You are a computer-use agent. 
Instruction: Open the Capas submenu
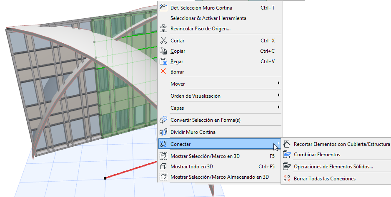pos(220,108)
